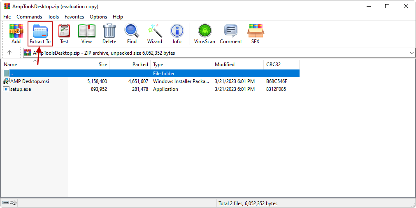
Task: Open the Find magnifier tool
Action: 132,34
